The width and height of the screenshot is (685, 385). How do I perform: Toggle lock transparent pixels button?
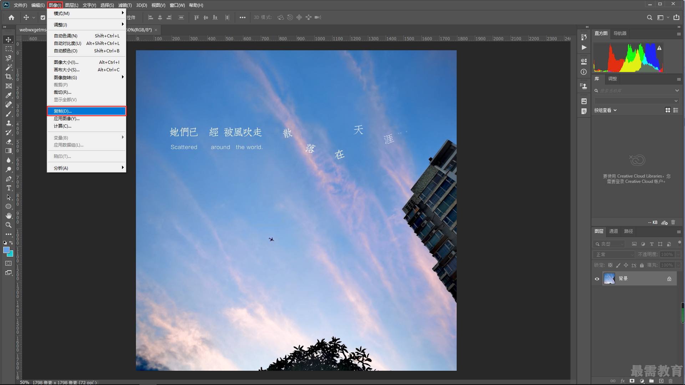[x=610, y=265]
